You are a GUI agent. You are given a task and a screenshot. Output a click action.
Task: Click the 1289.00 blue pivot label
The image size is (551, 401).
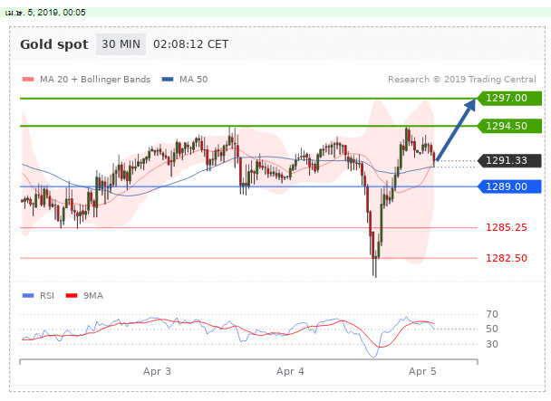509,186
